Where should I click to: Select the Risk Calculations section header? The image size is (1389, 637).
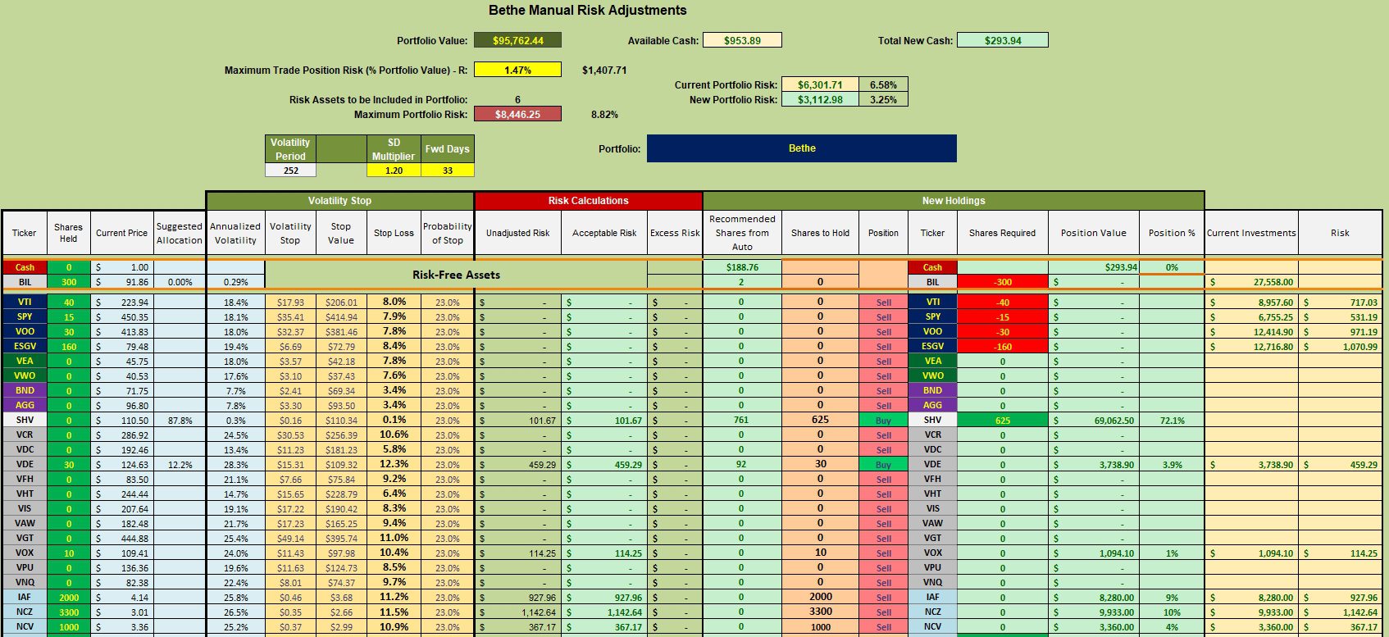tap(588, 201)
